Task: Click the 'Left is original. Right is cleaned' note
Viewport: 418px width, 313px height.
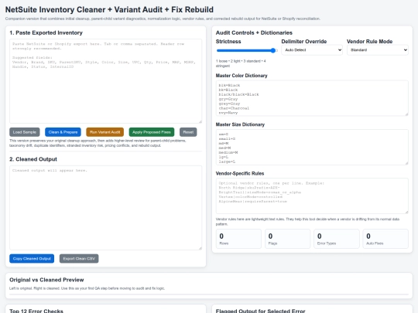Action: (87, 288)
